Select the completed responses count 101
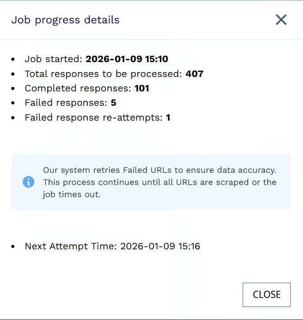This screenshot has height=320, width=303. point(142,88)
